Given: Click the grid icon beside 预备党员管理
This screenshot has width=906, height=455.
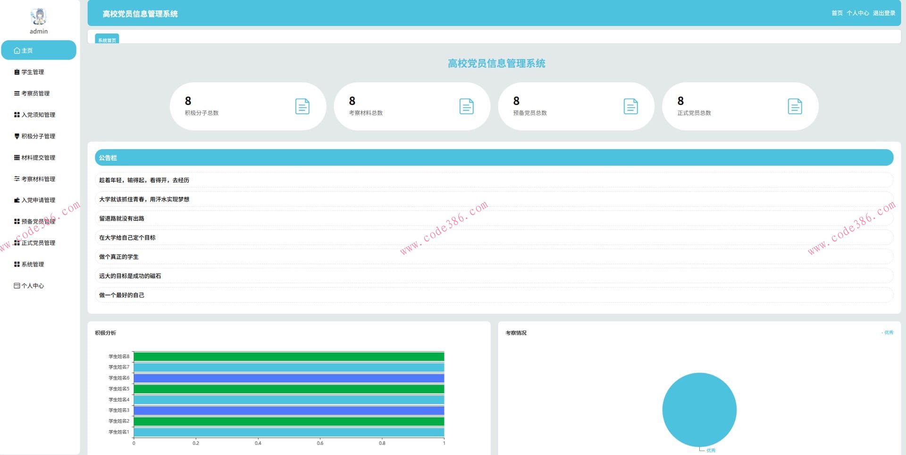Looking at the screenshot, I should [x=17, y=221].
